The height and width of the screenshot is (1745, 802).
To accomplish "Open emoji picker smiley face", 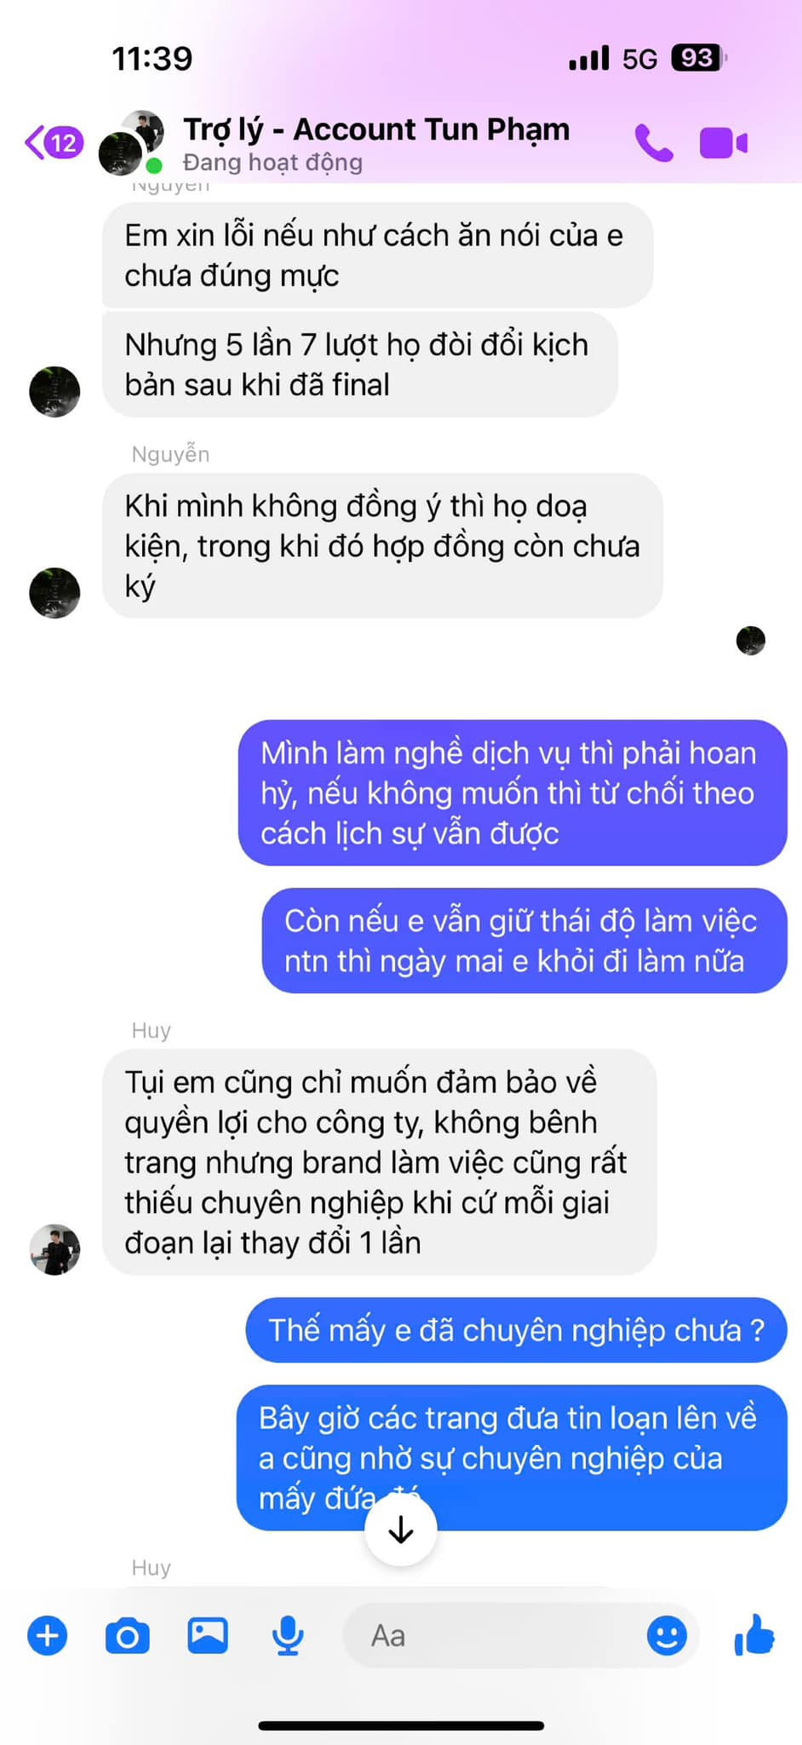I will (667, 1635).
